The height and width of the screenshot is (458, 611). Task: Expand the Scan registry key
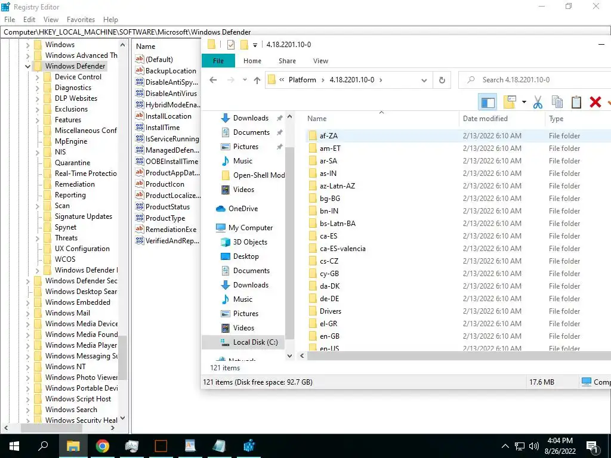[x=38, y=206]
